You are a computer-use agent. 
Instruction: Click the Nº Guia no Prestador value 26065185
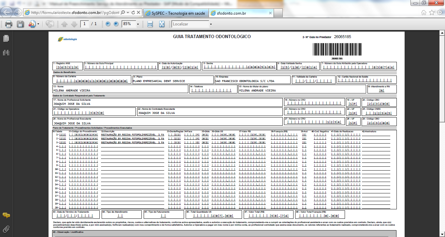coord(342,37)
